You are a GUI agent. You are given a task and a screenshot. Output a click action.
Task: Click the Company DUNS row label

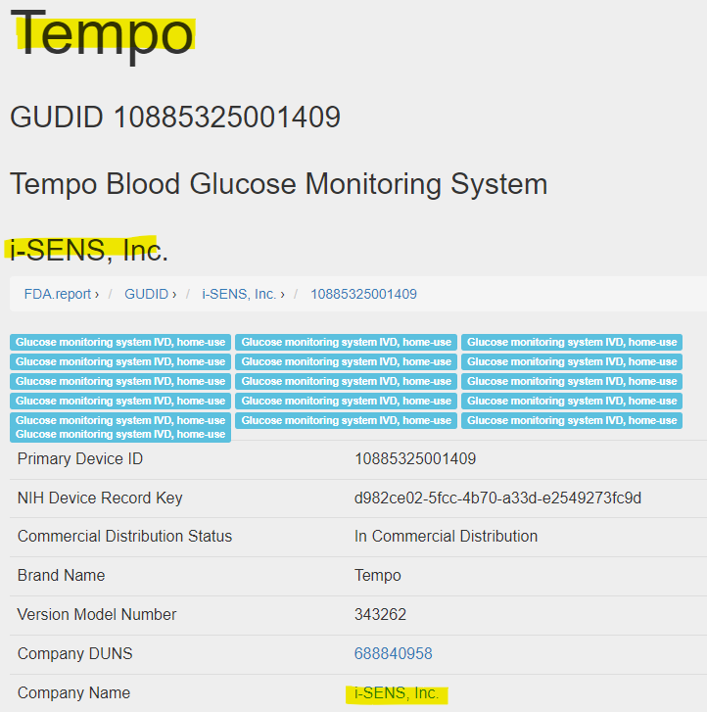coord(74,653)
